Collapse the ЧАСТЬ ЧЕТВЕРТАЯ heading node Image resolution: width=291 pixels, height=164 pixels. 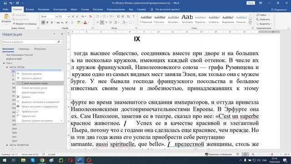click(7, 145)
